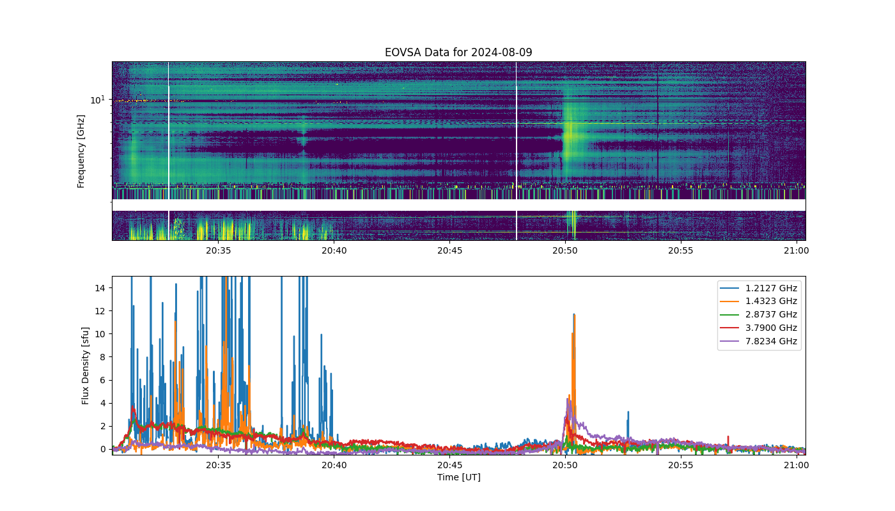Click the 14 tick on the flux axis
This screenshot has width=895, height=511.
(102, 288)
